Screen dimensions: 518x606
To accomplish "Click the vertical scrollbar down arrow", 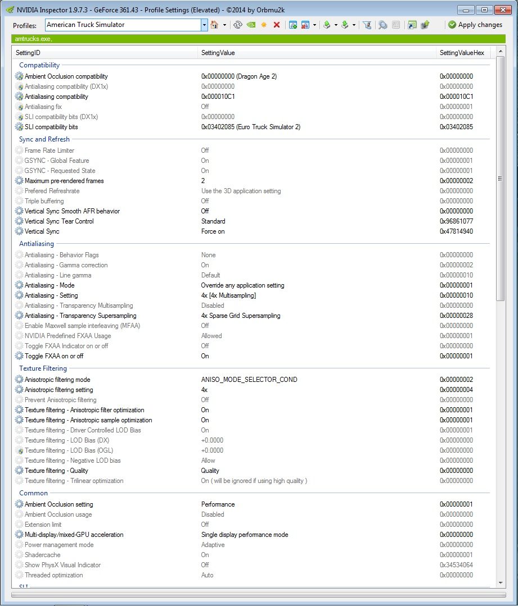I will pyautogui.click(x=500, y=583).
